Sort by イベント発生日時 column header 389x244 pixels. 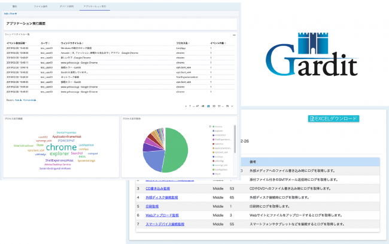tap(18, 44)
